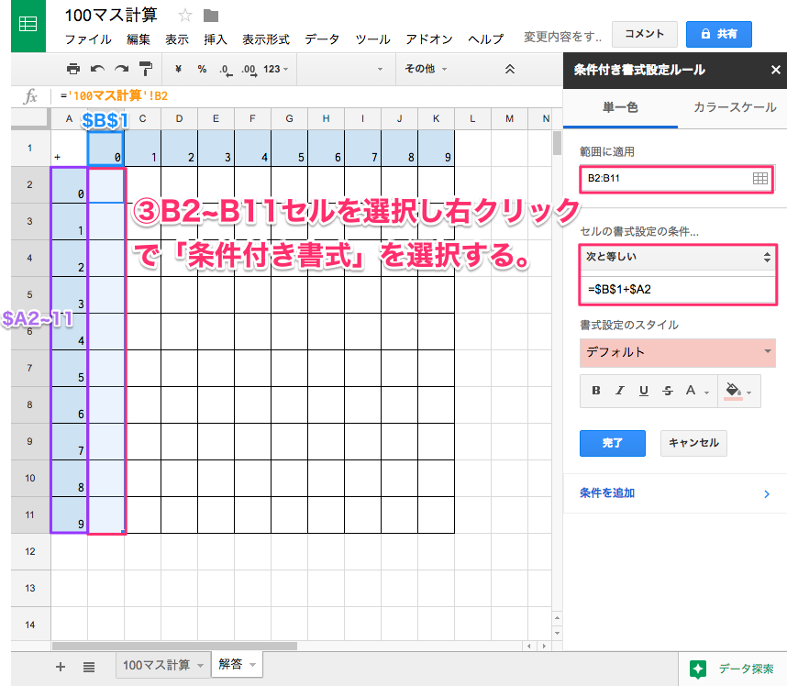Open the 表示形式 menu
Viewport: 787px width, 686px height.
tap(266, 39)
